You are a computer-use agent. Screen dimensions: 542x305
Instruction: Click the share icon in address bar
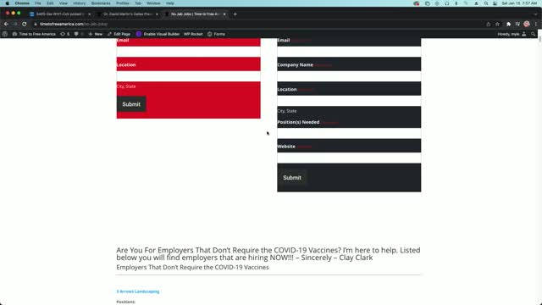click(489, 25)
